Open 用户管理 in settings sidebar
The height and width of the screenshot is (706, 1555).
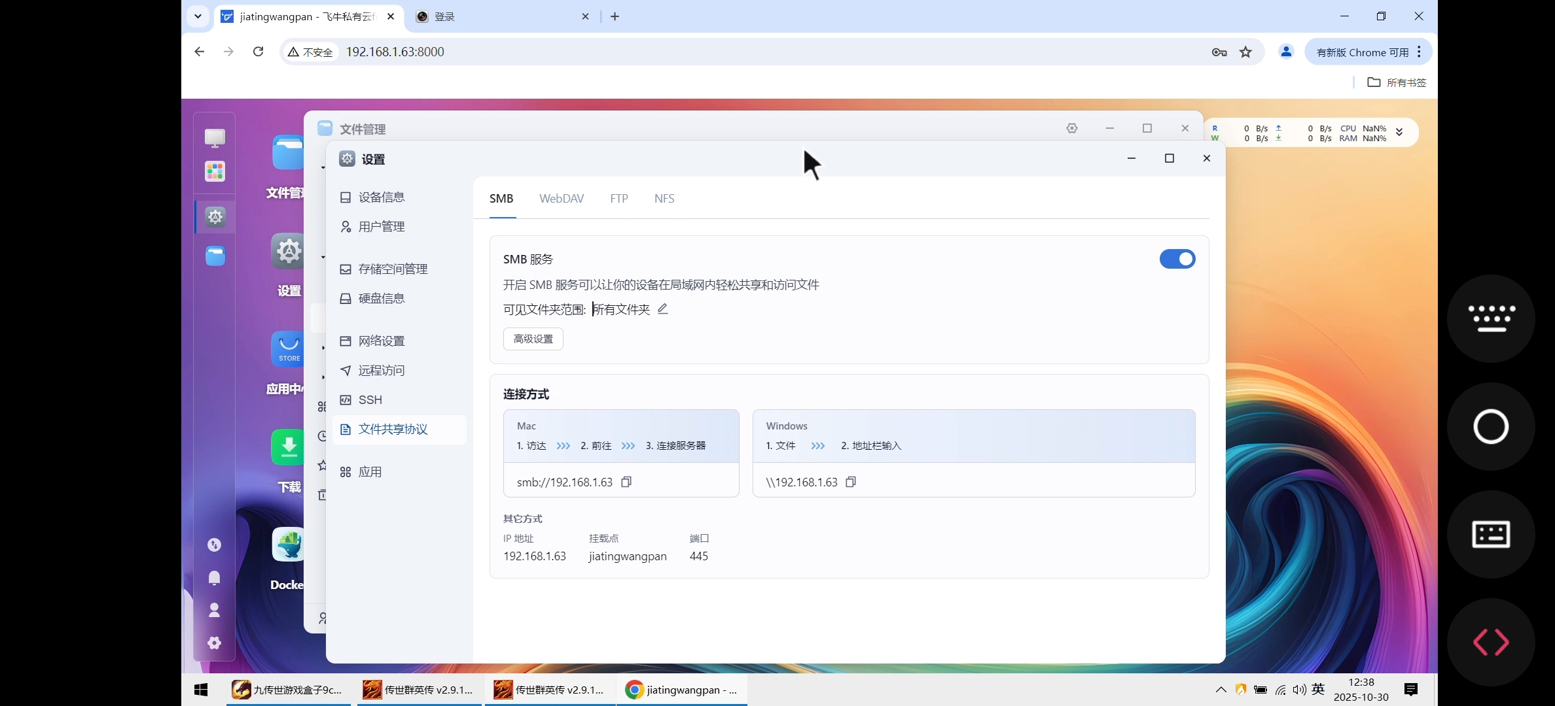(382, 227)
